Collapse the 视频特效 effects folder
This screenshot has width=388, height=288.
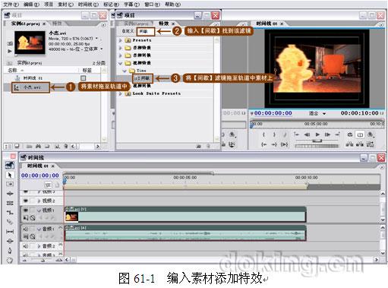point(121,63)
